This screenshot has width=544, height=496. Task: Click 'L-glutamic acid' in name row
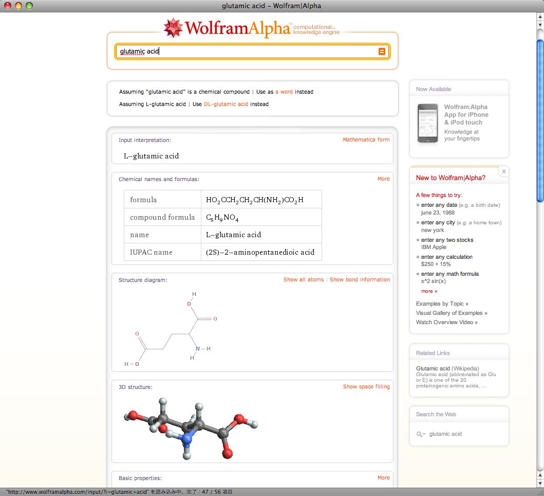tap(234, 235)
